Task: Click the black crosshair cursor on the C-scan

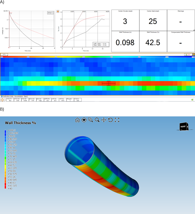Action: click(x=109, y=83)
